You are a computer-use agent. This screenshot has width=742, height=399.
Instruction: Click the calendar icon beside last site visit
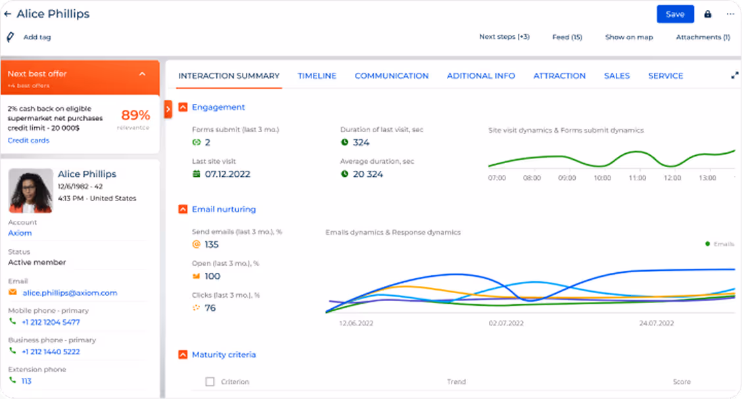click(195, 174)
